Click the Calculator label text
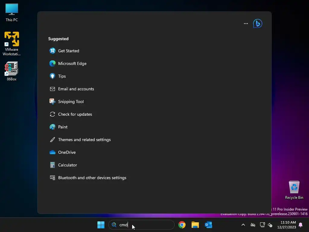 [67, 165]
